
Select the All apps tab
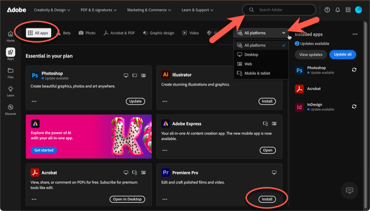(x=38, y=33)
